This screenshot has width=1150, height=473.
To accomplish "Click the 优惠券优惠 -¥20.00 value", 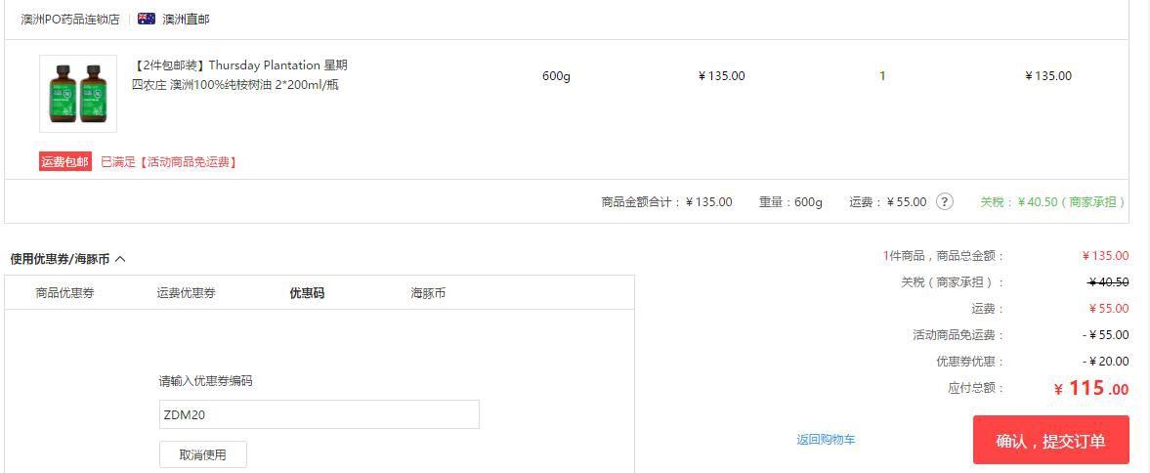I will [1106, 361].
